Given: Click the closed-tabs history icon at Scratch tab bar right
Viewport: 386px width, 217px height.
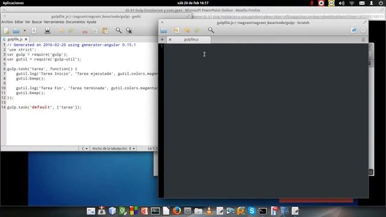Looking at the screenshot, I should point(363,40).
